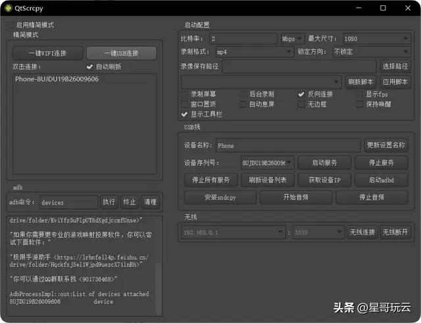Click the 设备名称 Phone input field
Screen dimensions: 421x323
288,145
